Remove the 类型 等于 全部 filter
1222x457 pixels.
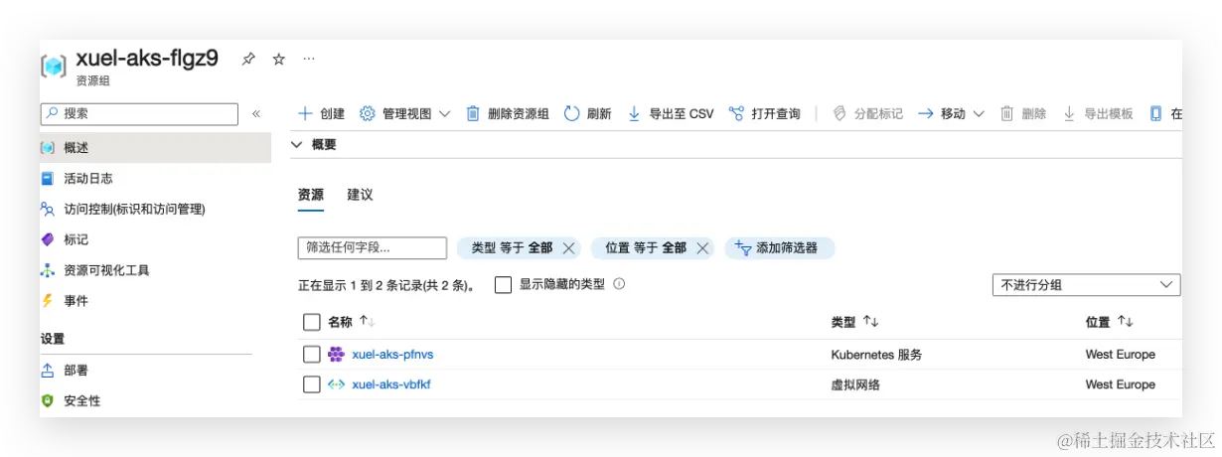coord(568,248)
